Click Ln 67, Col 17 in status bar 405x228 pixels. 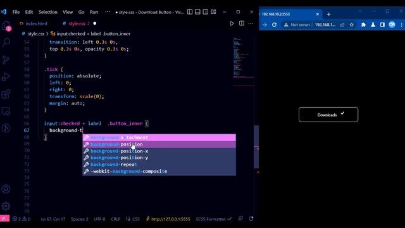(53, 219)
